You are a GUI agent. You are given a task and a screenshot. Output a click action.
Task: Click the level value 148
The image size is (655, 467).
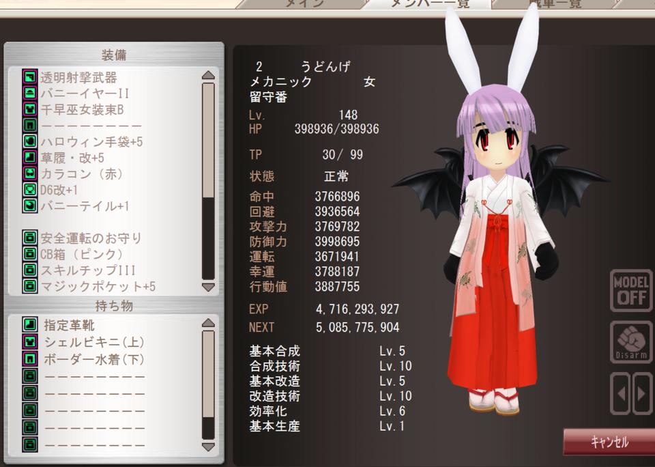pos(348,115)
